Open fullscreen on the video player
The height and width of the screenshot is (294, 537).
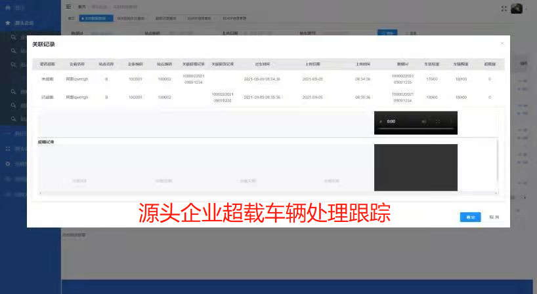coord(438,122)
